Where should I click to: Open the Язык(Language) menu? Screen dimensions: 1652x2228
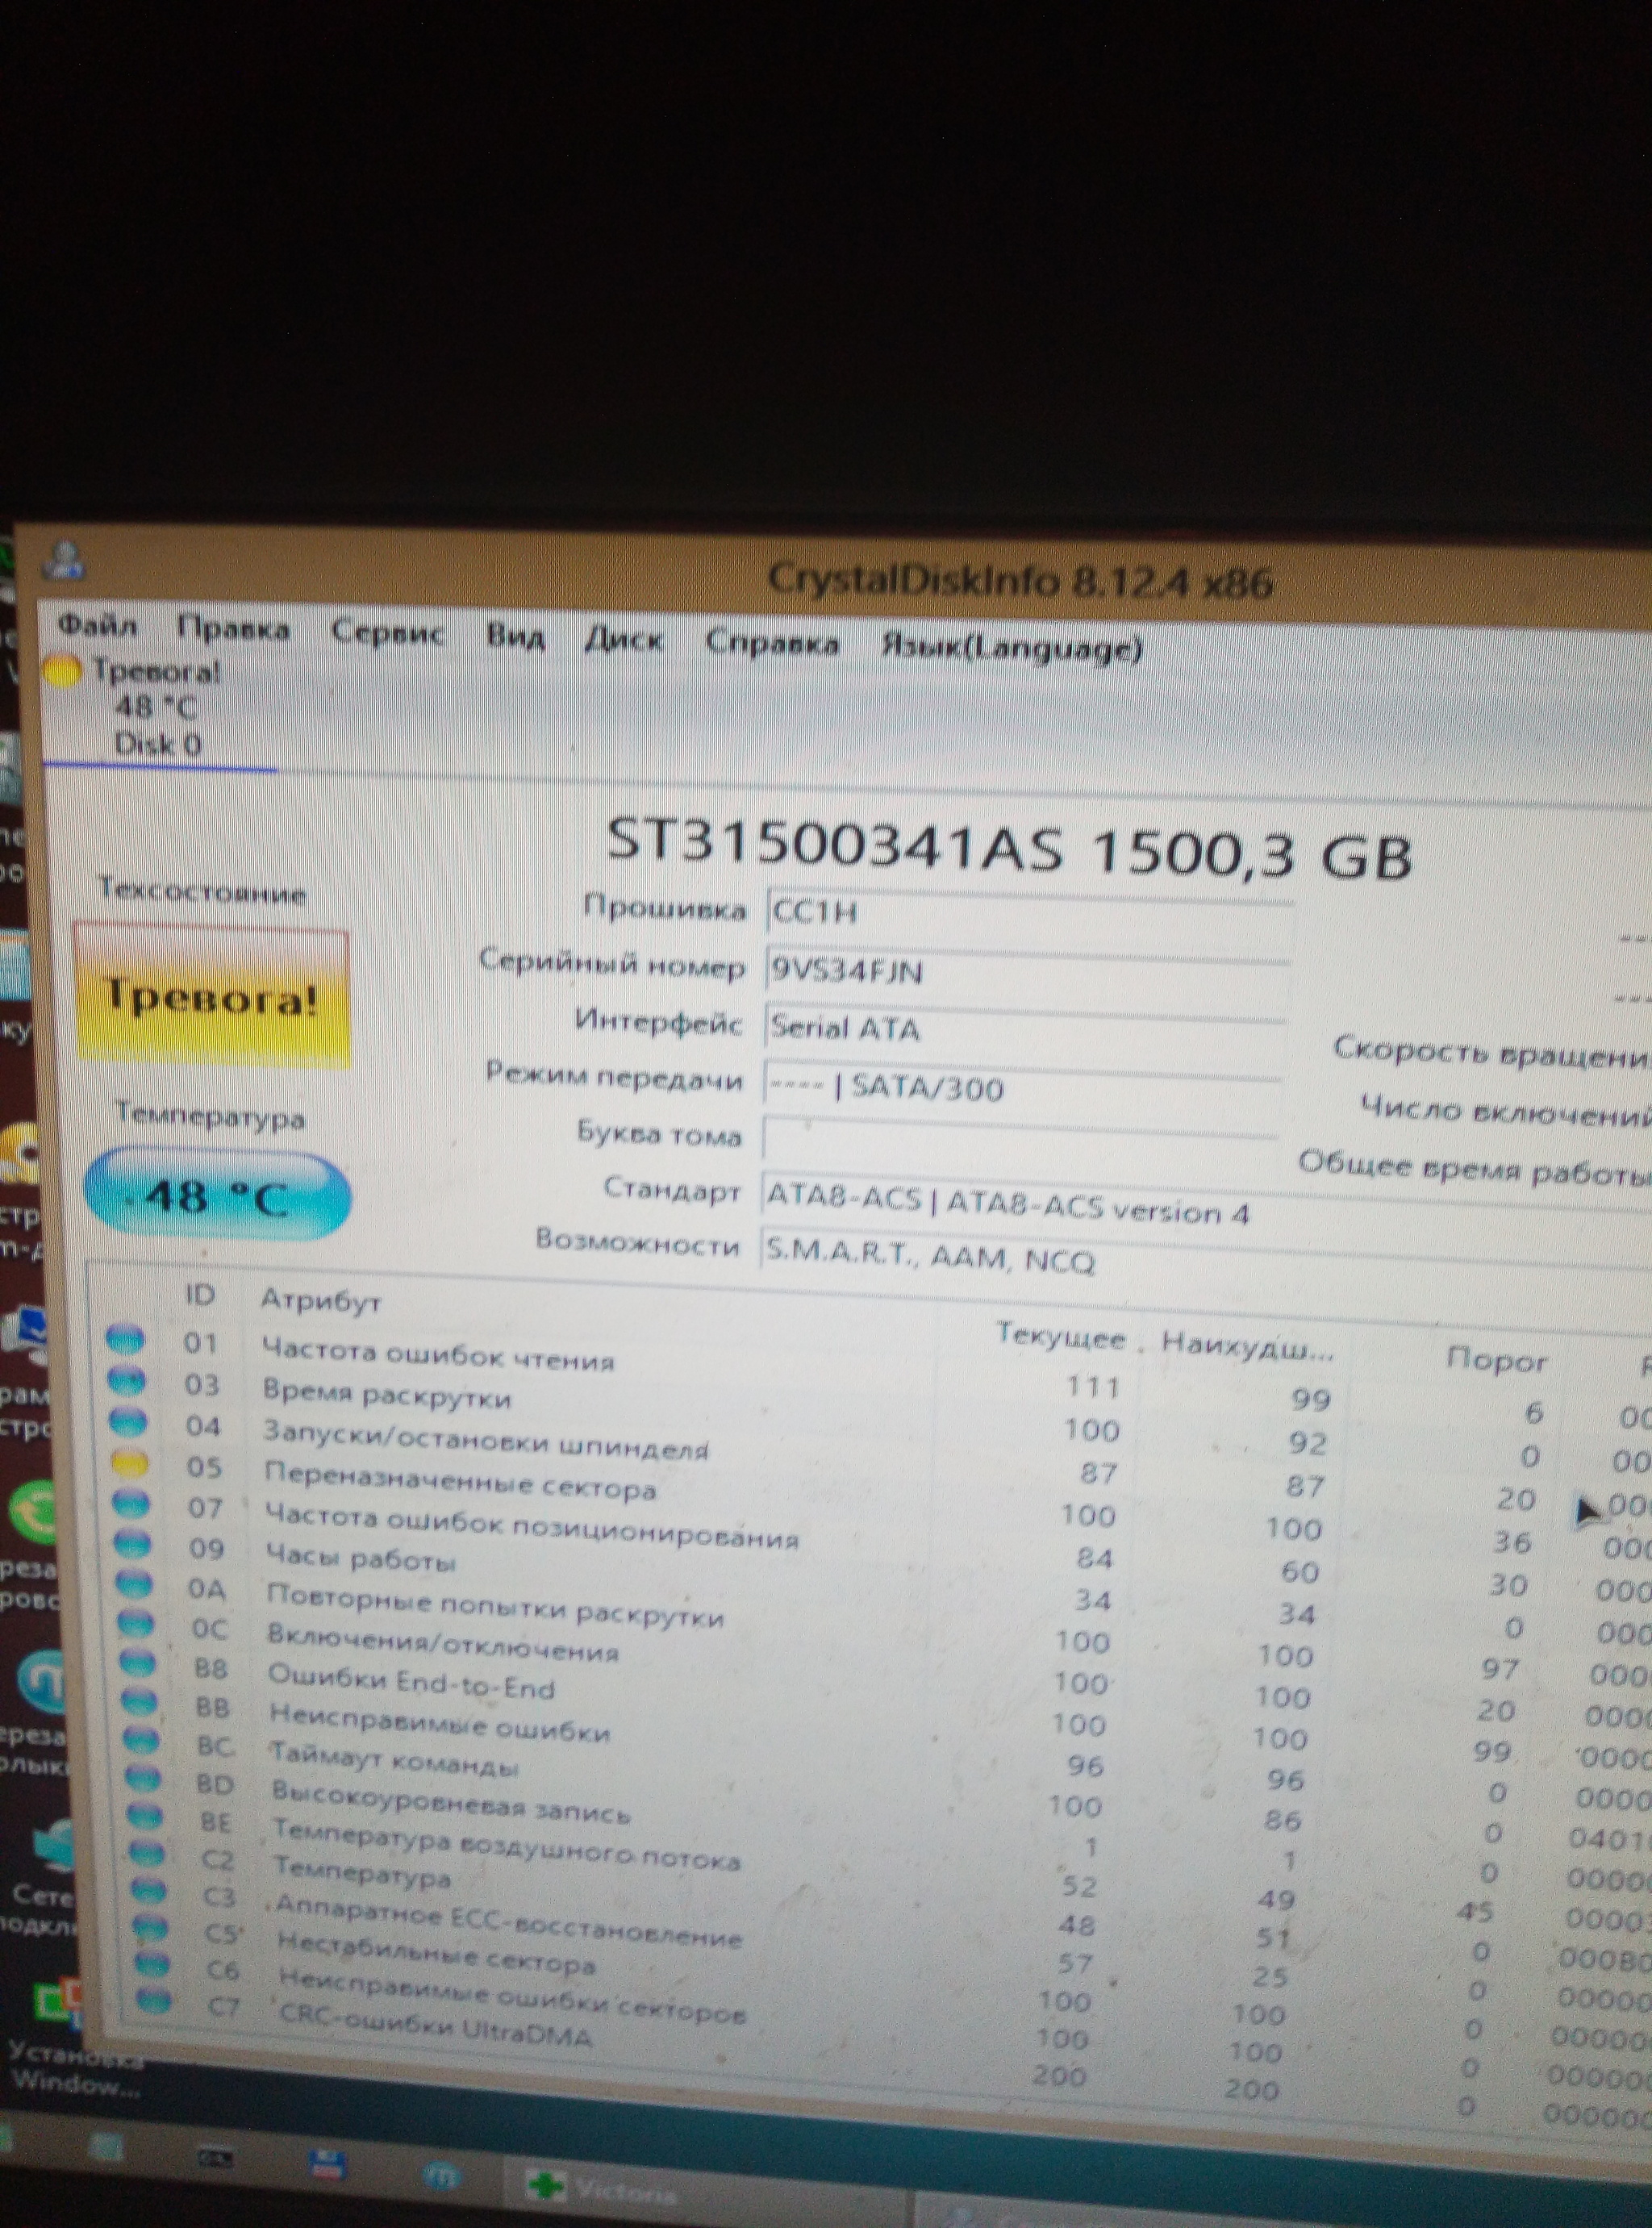tap(1011, 649)
